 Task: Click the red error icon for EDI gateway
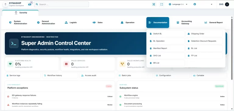(8, 96)
